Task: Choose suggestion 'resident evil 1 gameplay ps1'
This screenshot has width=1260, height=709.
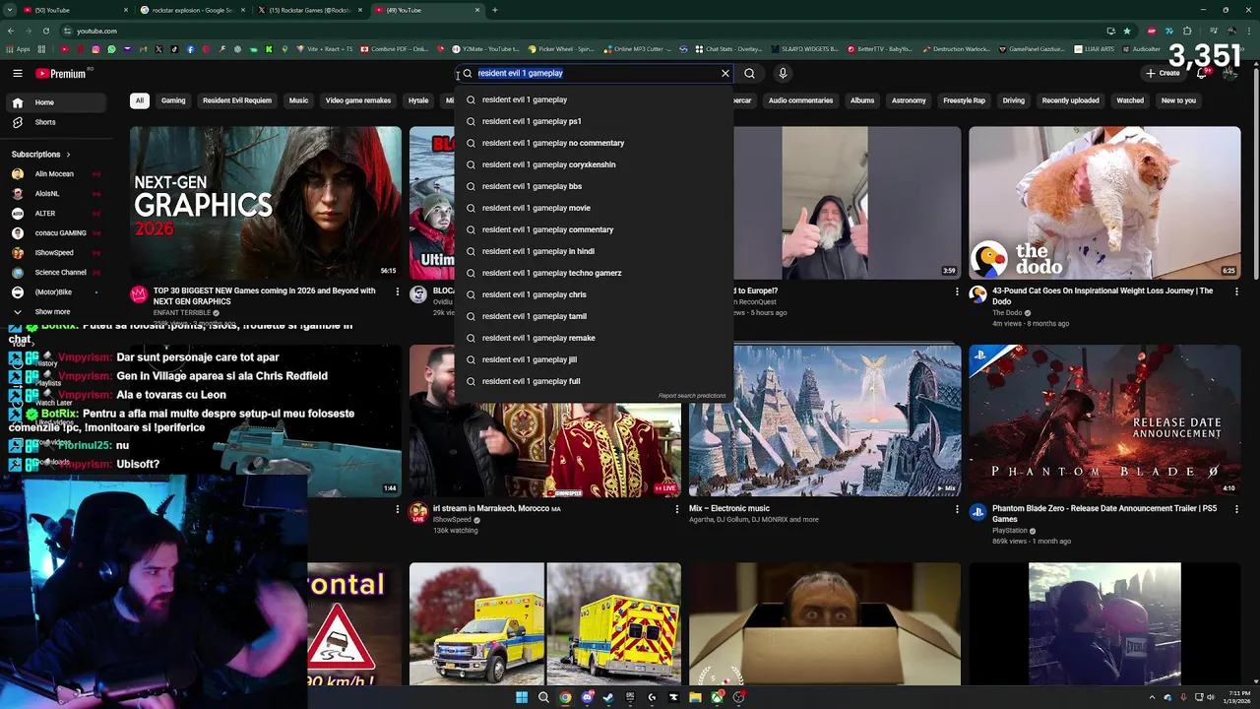Action: (595, 121)
